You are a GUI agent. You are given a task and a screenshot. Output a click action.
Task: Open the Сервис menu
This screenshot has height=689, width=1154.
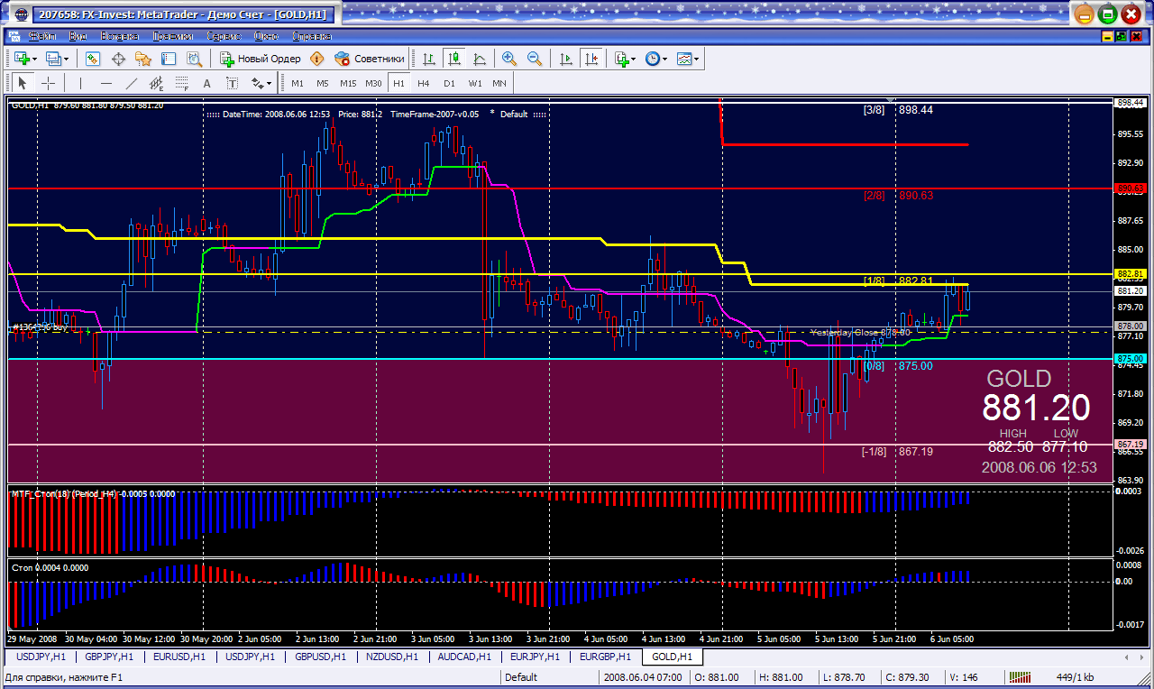[223, 36]
